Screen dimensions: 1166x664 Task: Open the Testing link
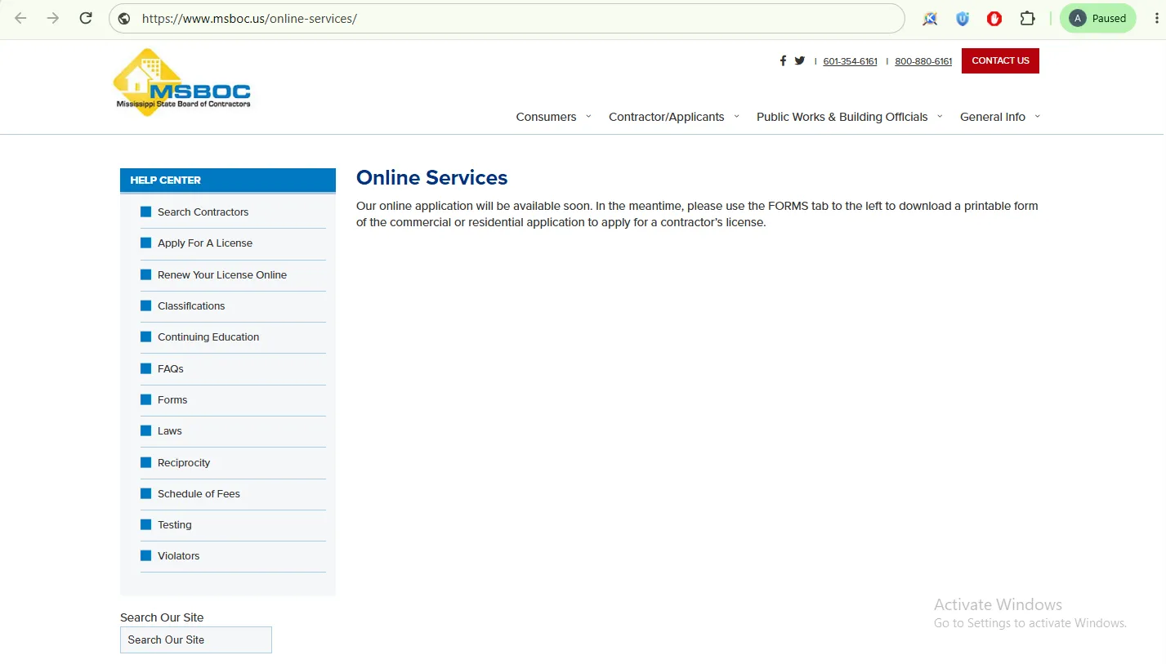[175, 524]
